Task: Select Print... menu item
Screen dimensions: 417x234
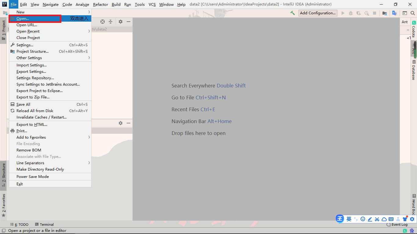Action: [50, 131]
